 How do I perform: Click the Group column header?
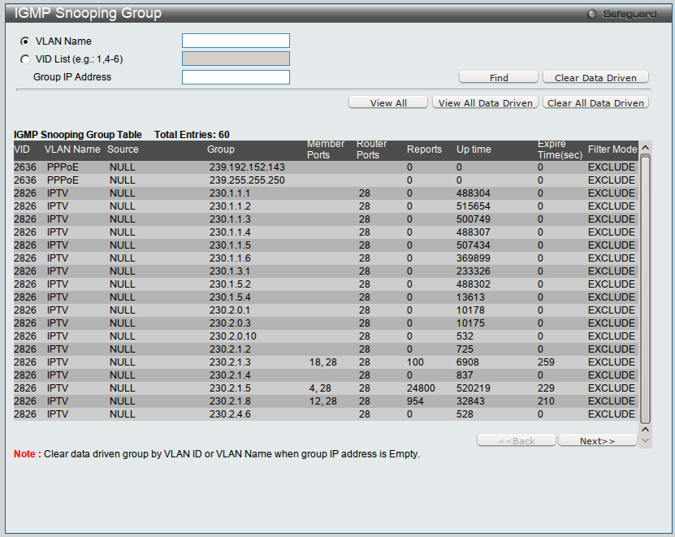(221, 149)
